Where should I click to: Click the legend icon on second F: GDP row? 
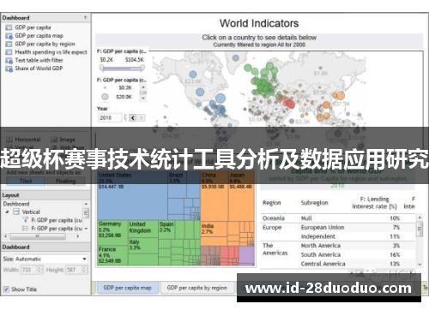click(x=26, y=229)
